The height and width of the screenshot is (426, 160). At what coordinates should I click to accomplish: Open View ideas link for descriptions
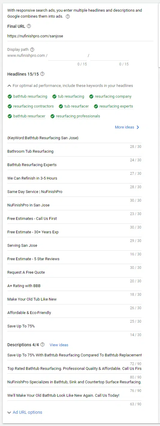point(59,345)
